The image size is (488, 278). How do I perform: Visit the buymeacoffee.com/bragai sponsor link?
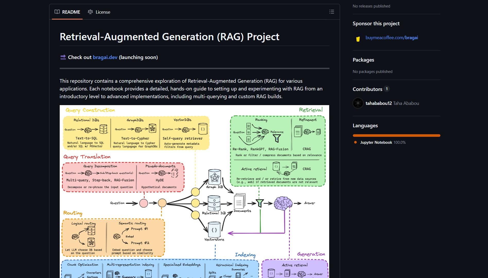pos(391,38)
